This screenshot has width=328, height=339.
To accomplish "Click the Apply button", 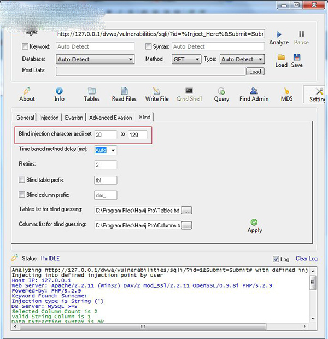I will tap(254, 226).
